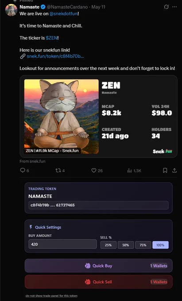Click do not show trade panel link
182x301 pixels.
tap(51, 296)
